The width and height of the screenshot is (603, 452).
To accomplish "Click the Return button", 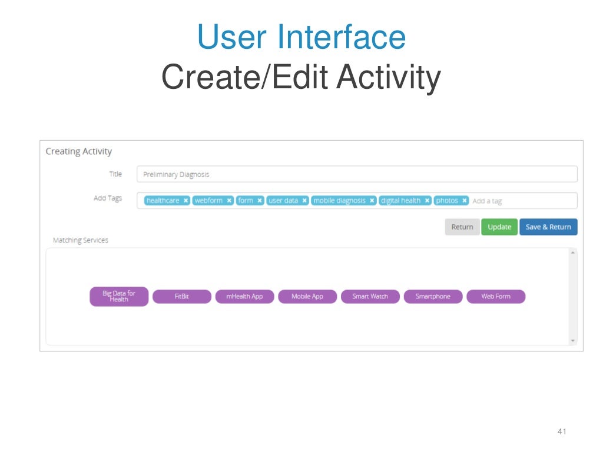I will tap(462, 227).
